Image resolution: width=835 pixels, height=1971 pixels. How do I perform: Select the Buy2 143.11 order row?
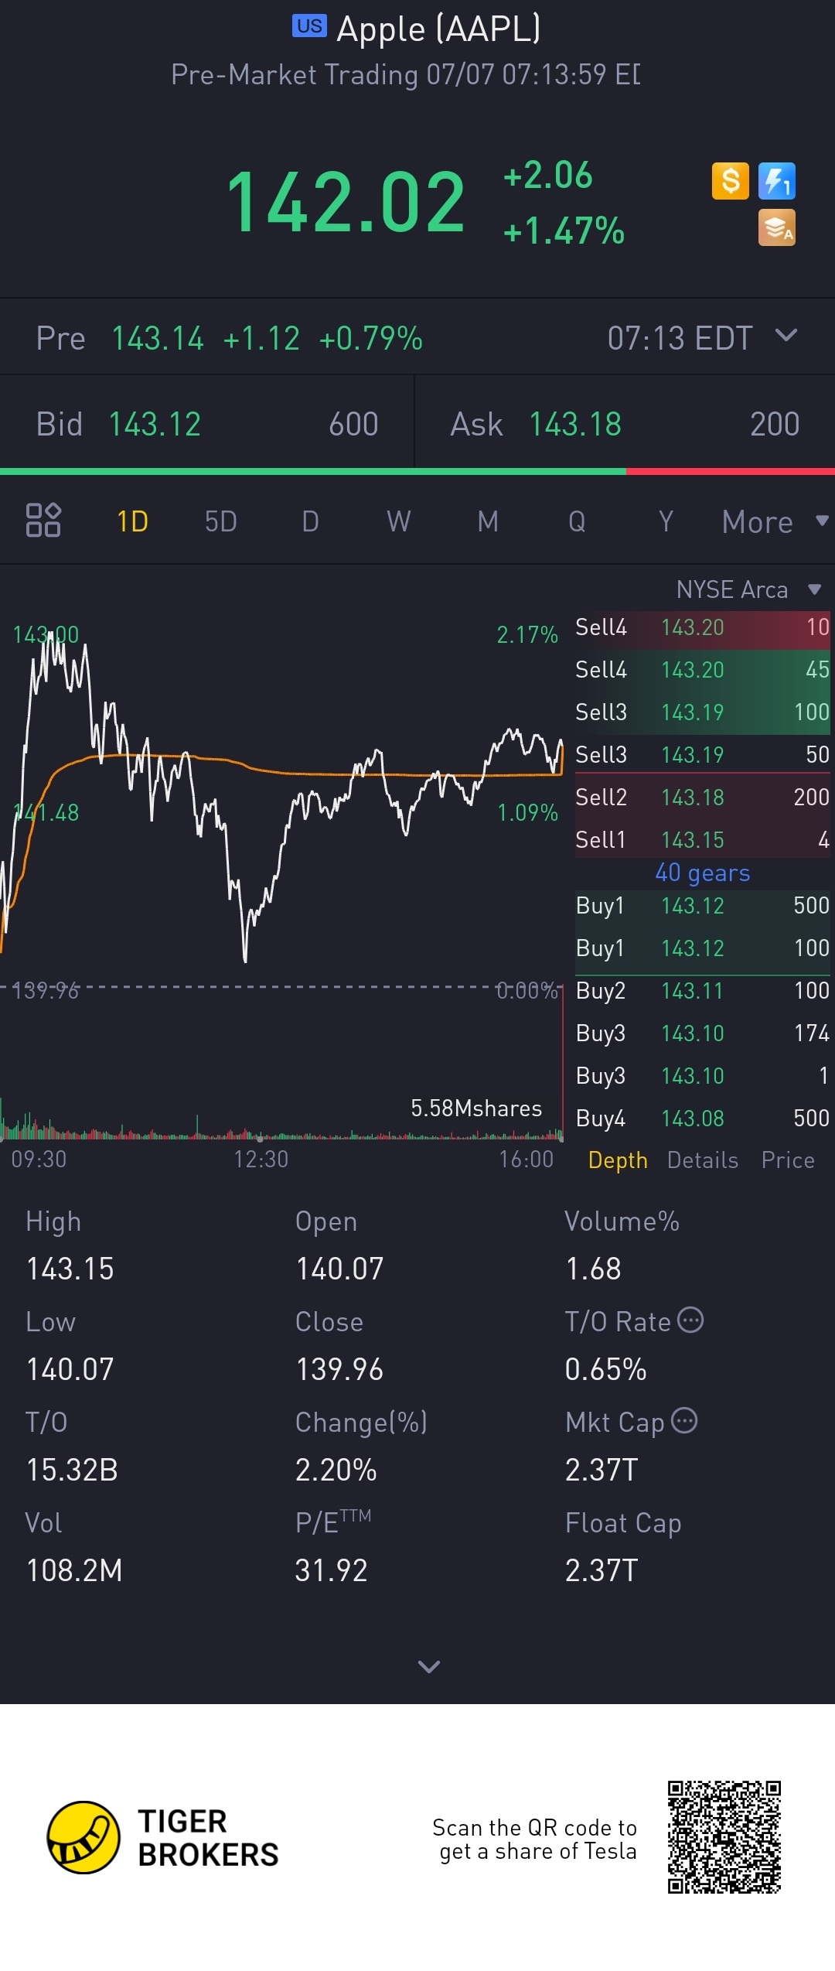(703, 990)
